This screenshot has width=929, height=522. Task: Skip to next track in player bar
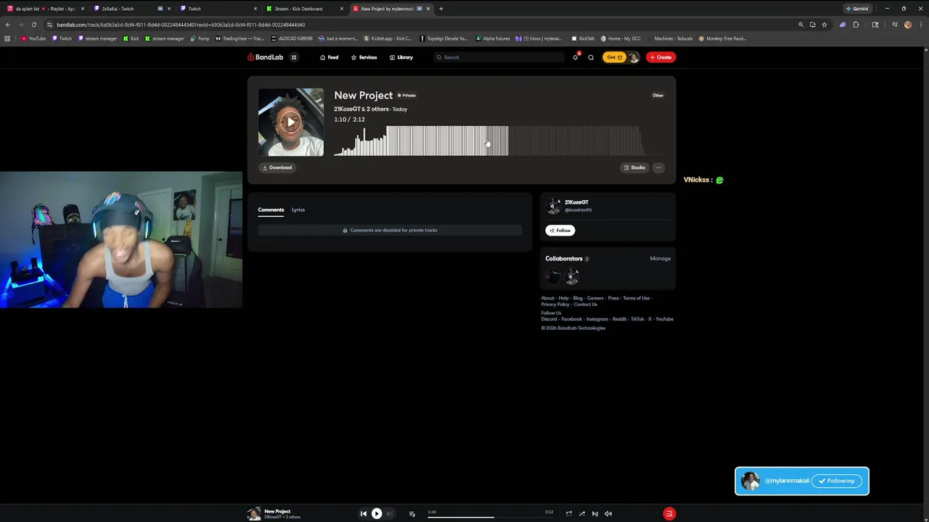tap(389, 513)
